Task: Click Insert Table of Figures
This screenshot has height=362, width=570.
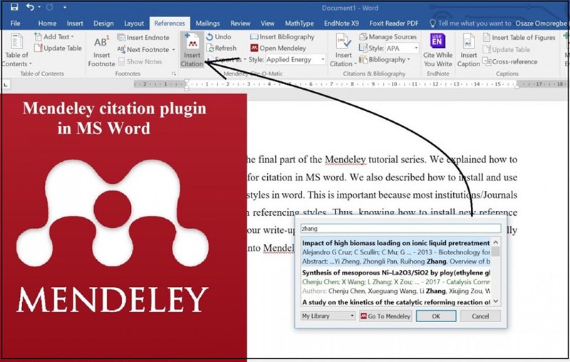Action: pyautogui.click(x=519, y=38)
